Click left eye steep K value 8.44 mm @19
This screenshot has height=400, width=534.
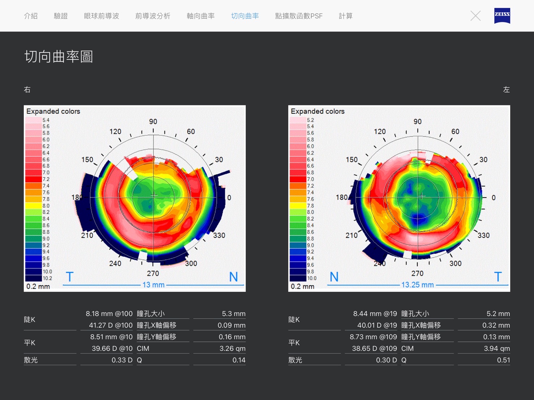point(375,314)
